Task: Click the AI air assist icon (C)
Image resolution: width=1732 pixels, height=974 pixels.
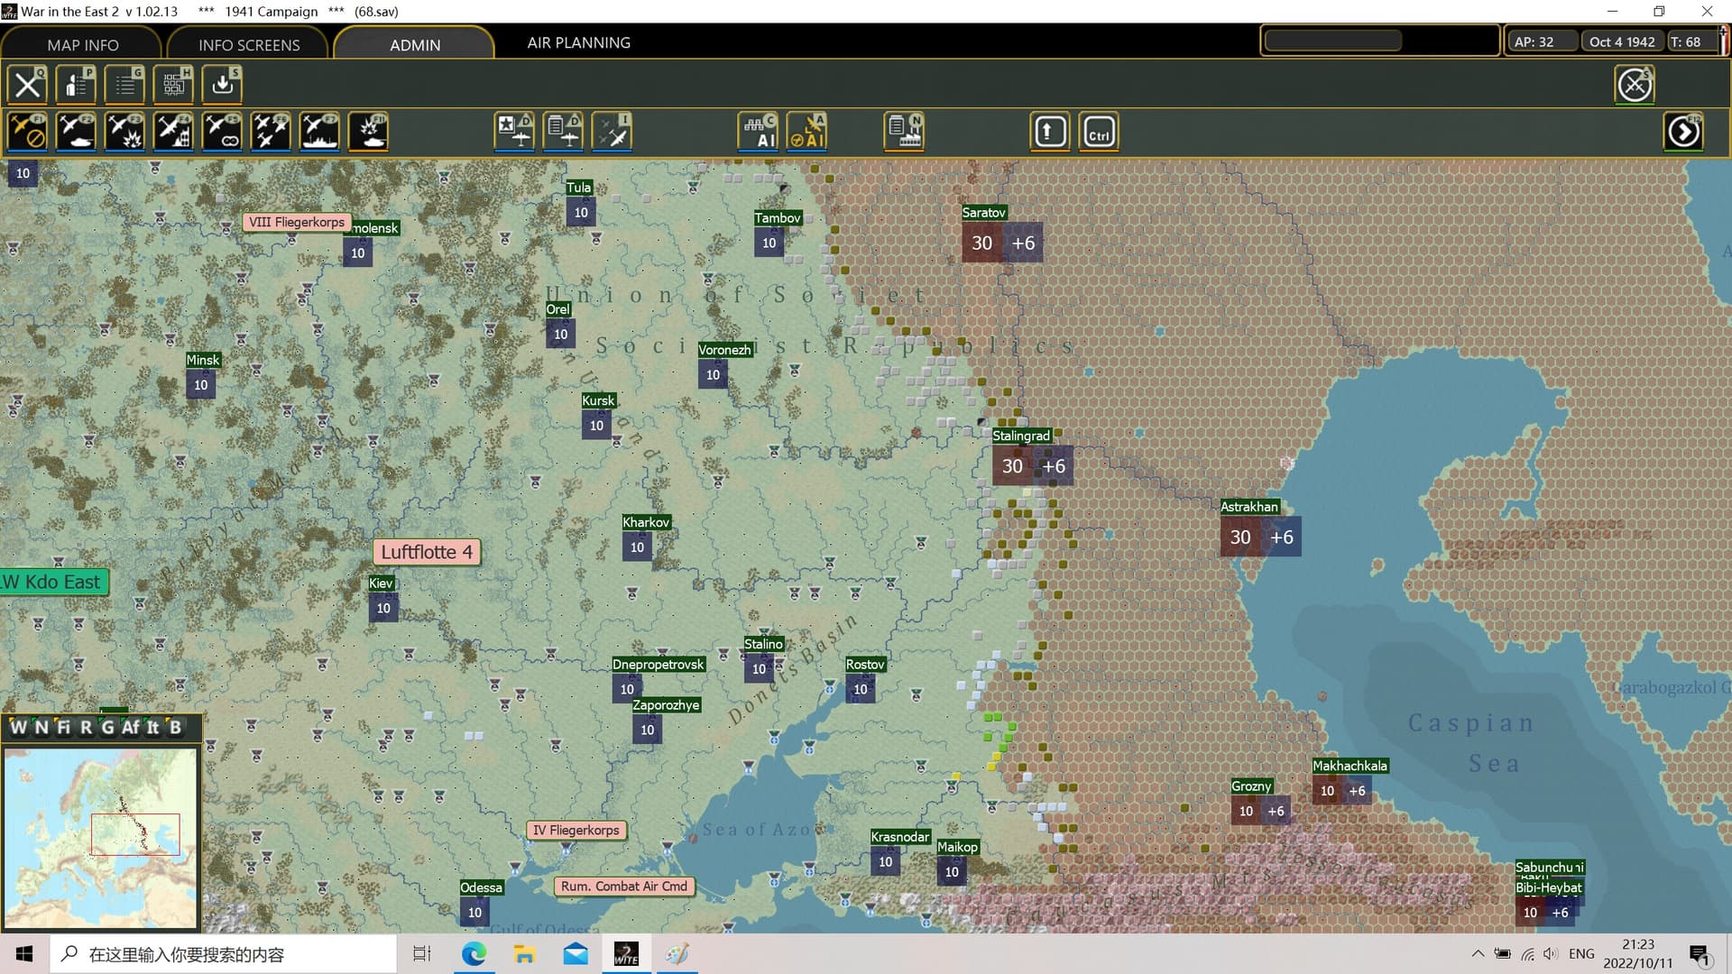Action: [758, 132]
